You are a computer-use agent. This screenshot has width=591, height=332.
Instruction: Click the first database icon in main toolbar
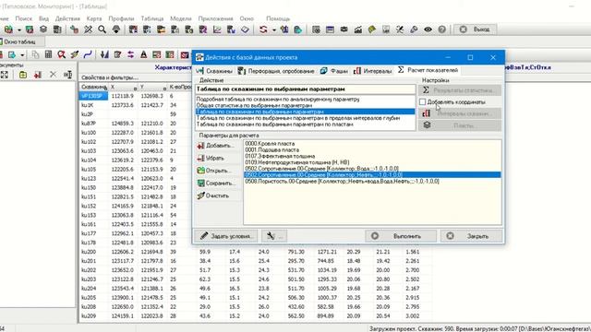click(8, 30)
